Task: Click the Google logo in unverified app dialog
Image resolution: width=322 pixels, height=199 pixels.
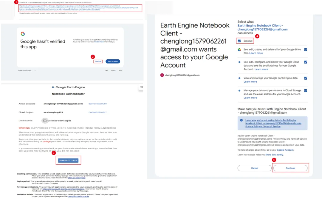Action: click(x=23, y=34)
